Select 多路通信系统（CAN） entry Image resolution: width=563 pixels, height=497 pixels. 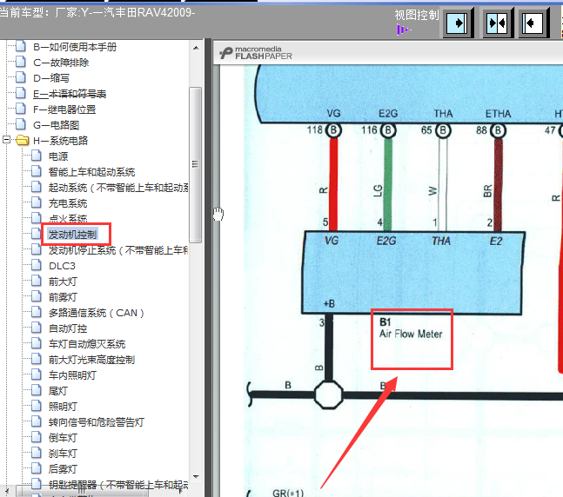click(97, 313)
